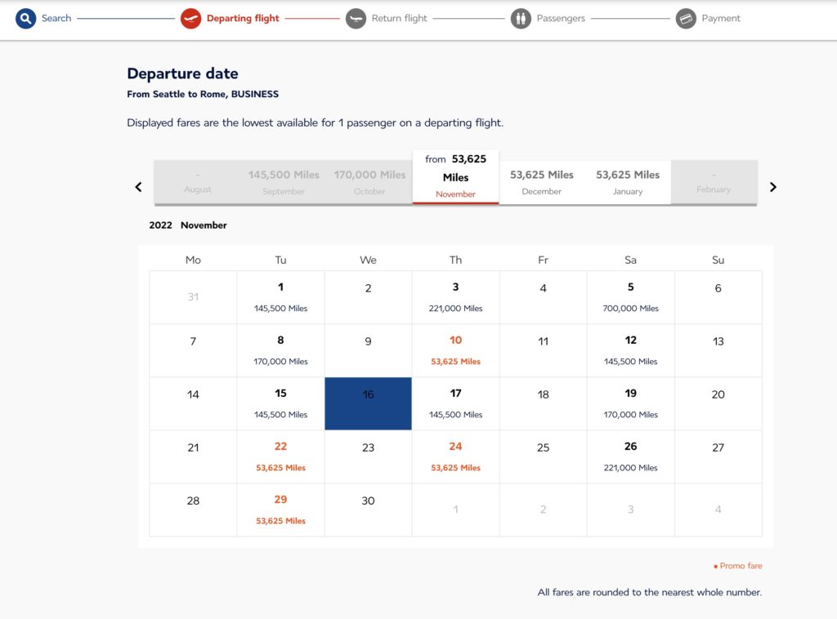Screen dimensions: 837x619
Task: Select November 1 departure date
Action: click(x=280, y=297)
